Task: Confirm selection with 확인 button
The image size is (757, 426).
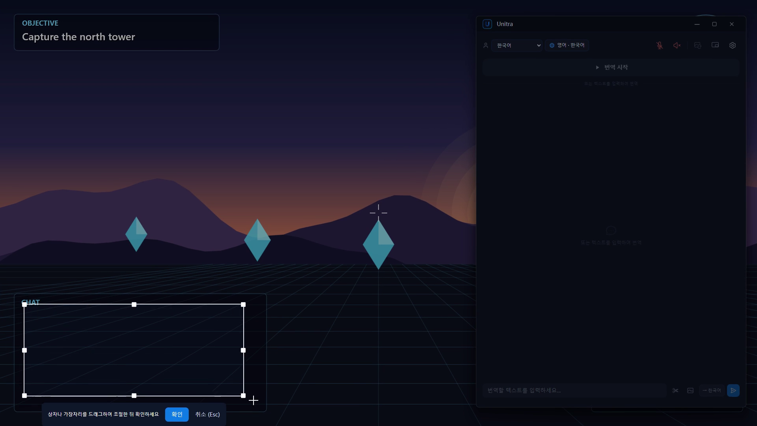Action: (x=177, y=415)
